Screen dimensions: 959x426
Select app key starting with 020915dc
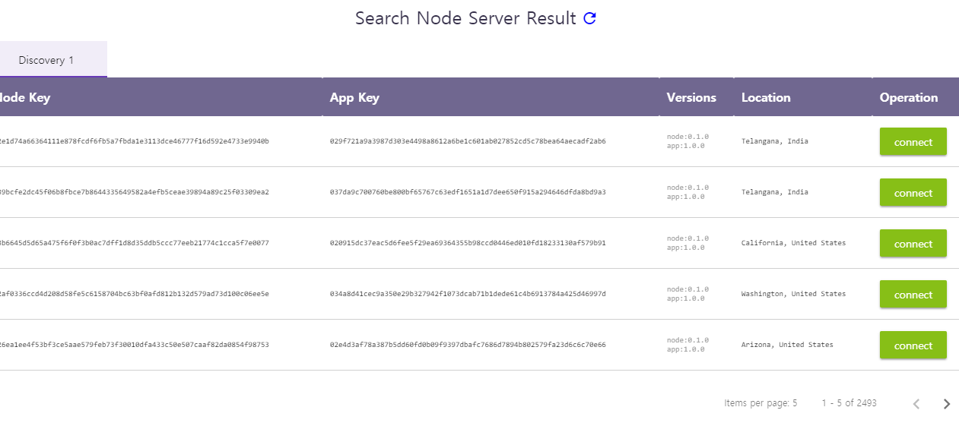(x=468, y=243)
